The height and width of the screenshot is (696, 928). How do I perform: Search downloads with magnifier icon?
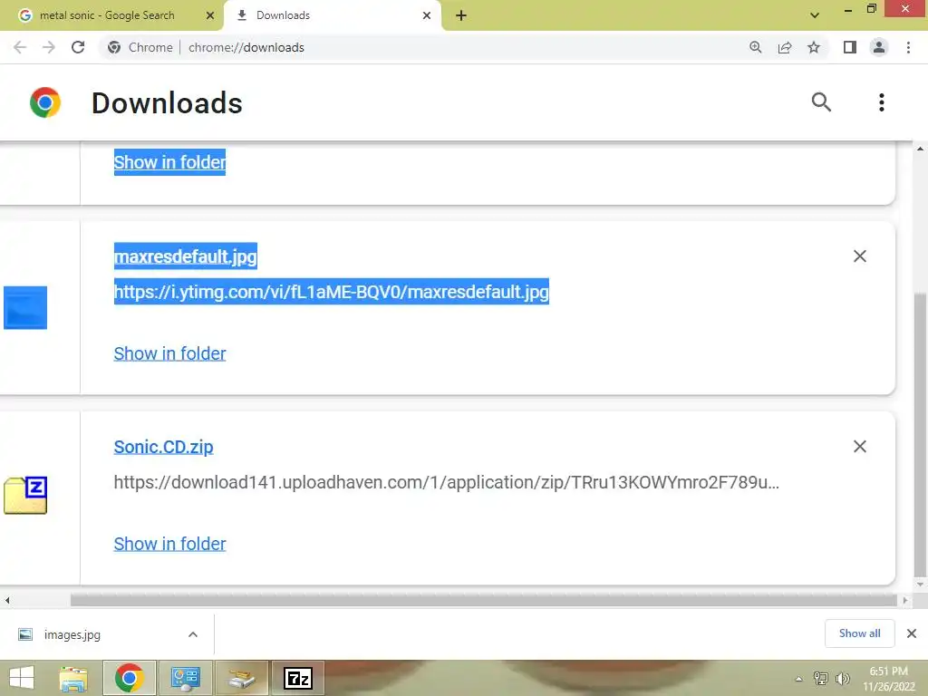(821, 101)
